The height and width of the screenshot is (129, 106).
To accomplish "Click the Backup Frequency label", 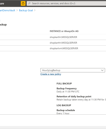I will [x=66, y=88].
